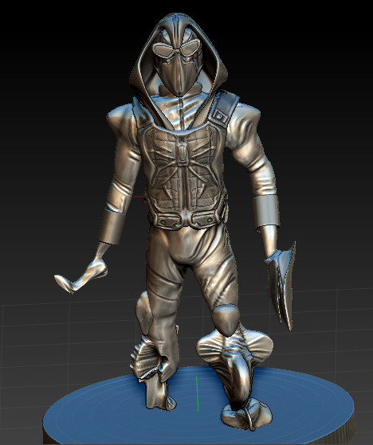Screen dimensions: 373x445
Task: Click the open empty hand of character
Action: point(82,275)
